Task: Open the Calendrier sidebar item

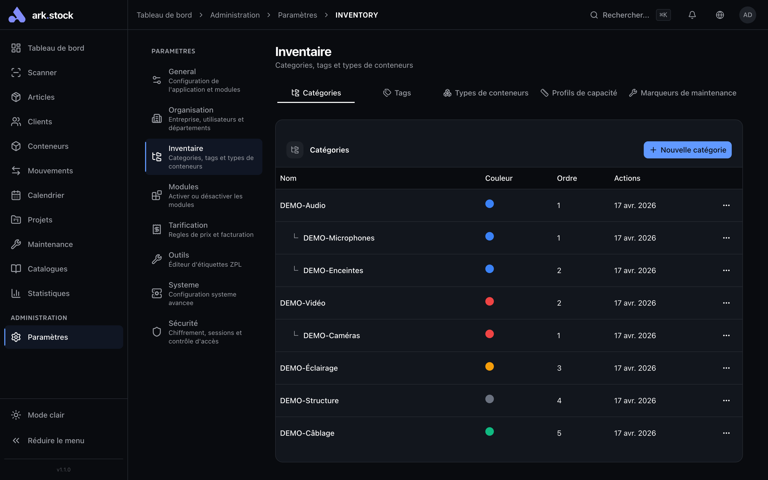Action: (63, 195)
